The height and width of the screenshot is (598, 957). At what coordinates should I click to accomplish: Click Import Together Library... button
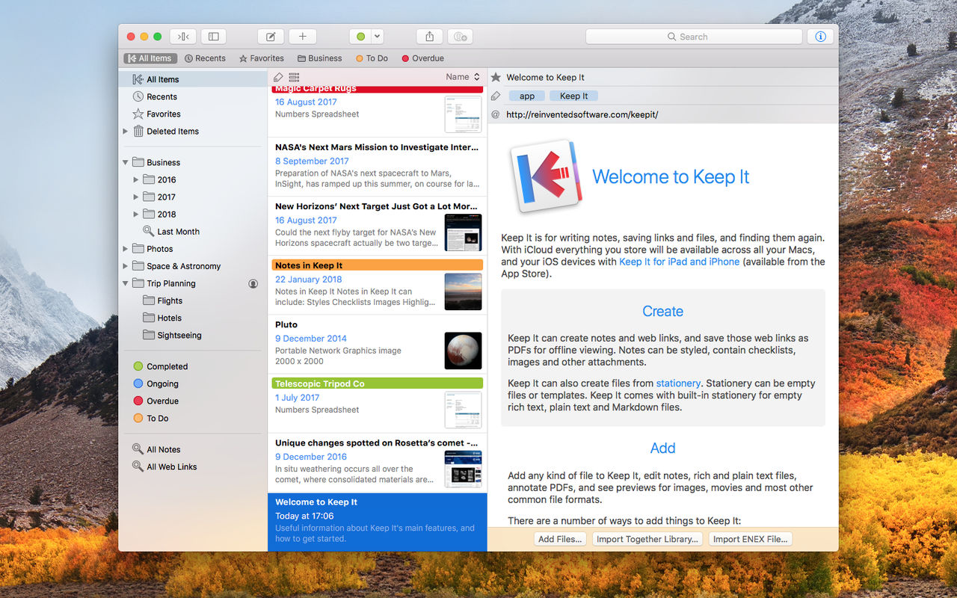tap(647, 539)
